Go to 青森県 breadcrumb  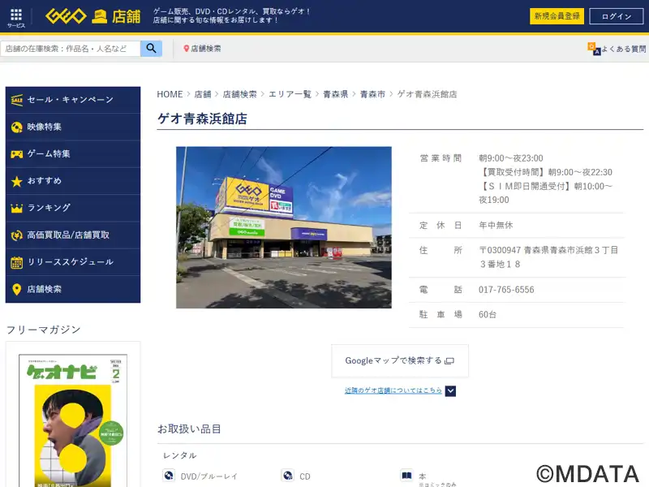click(336, 94)
